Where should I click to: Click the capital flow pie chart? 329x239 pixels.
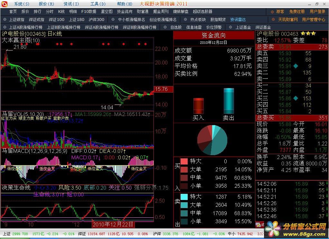(x=212, y=140)
